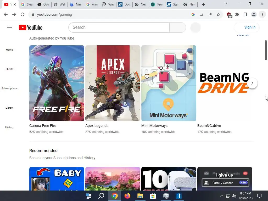Viewport: 268px width, 201px height.
Task: Open the Apex Legends game card
Action: 113,83
